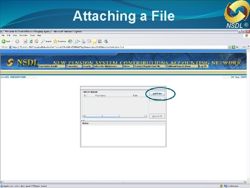
Task: Click the Sl column header
Action: tap(85, 96)
